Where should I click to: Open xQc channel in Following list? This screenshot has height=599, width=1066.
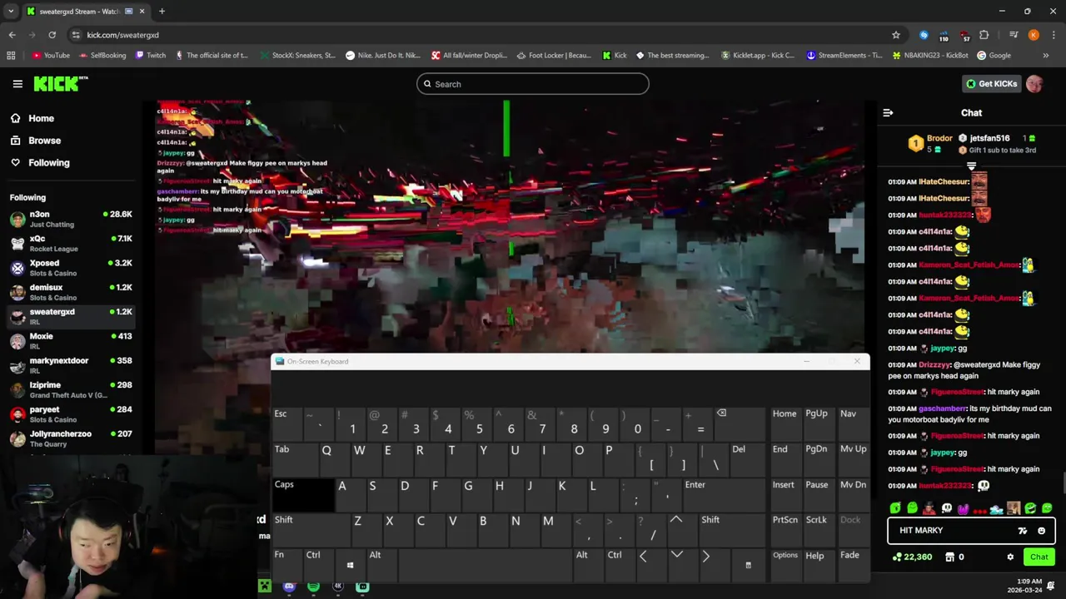69,243
